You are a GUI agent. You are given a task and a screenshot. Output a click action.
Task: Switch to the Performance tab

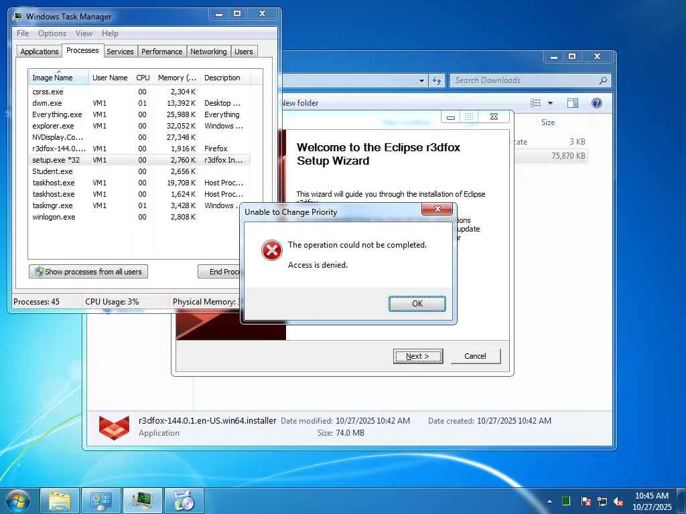162,51
